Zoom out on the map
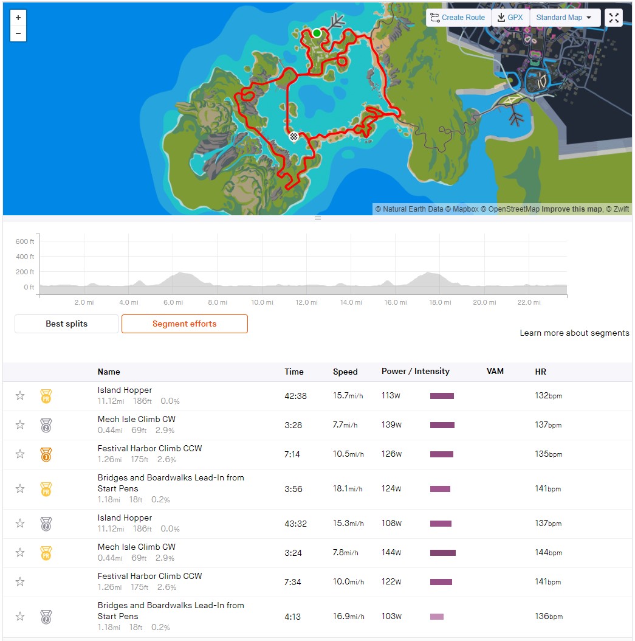 pos(18,33)
